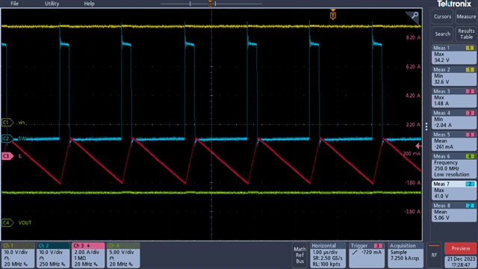Image resolution: width=478 pixels, height=269 pixels.
Task: Toggle the RF button
Action: (434, 255)
